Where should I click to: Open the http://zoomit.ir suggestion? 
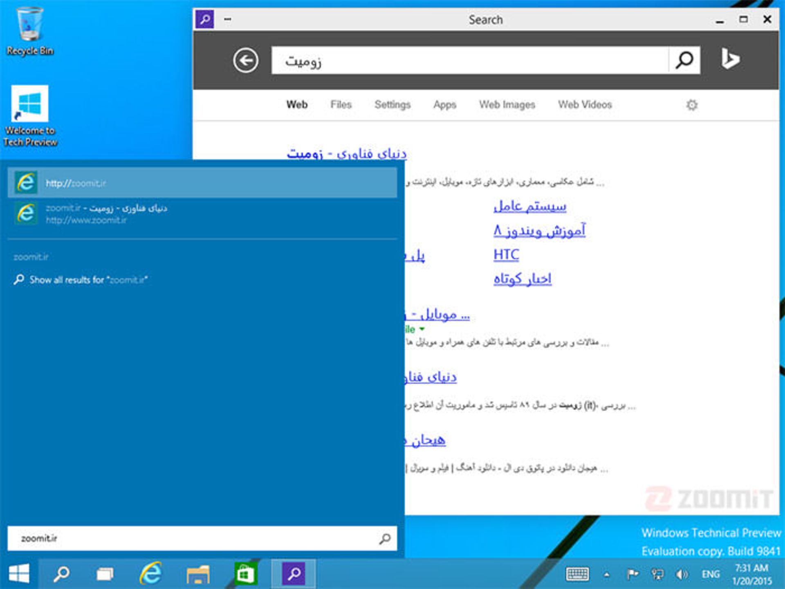(x=202, y=183)
